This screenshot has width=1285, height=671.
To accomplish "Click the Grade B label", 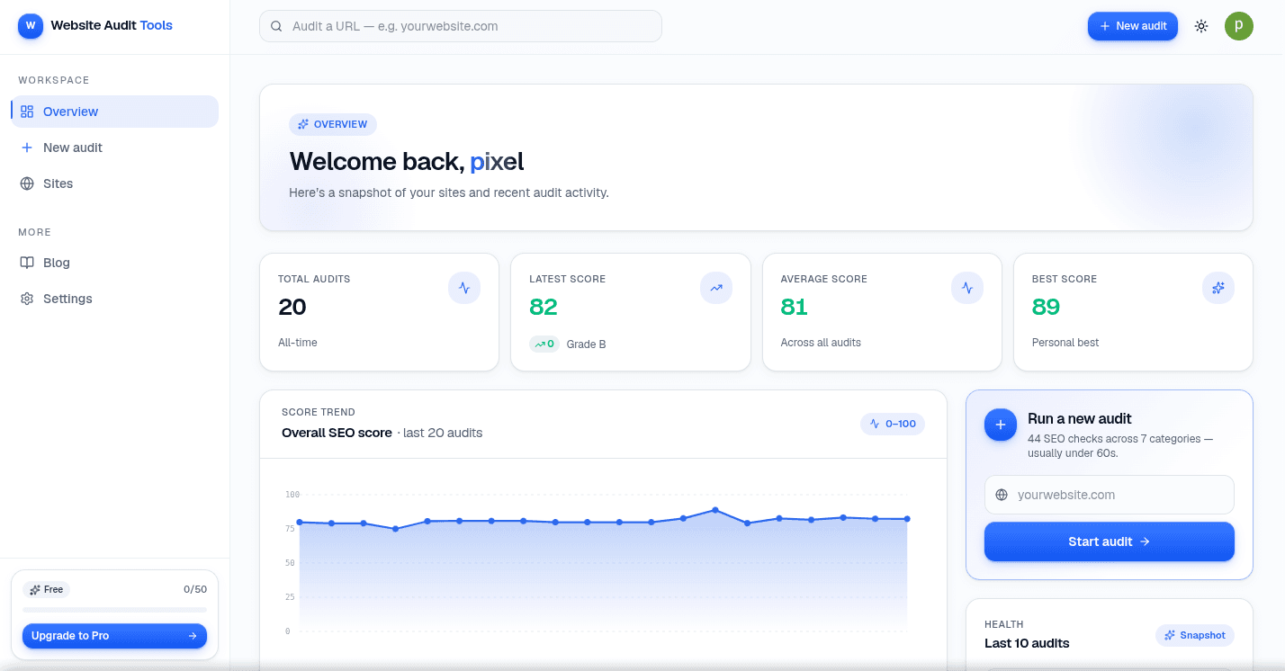I will point(586,344).
